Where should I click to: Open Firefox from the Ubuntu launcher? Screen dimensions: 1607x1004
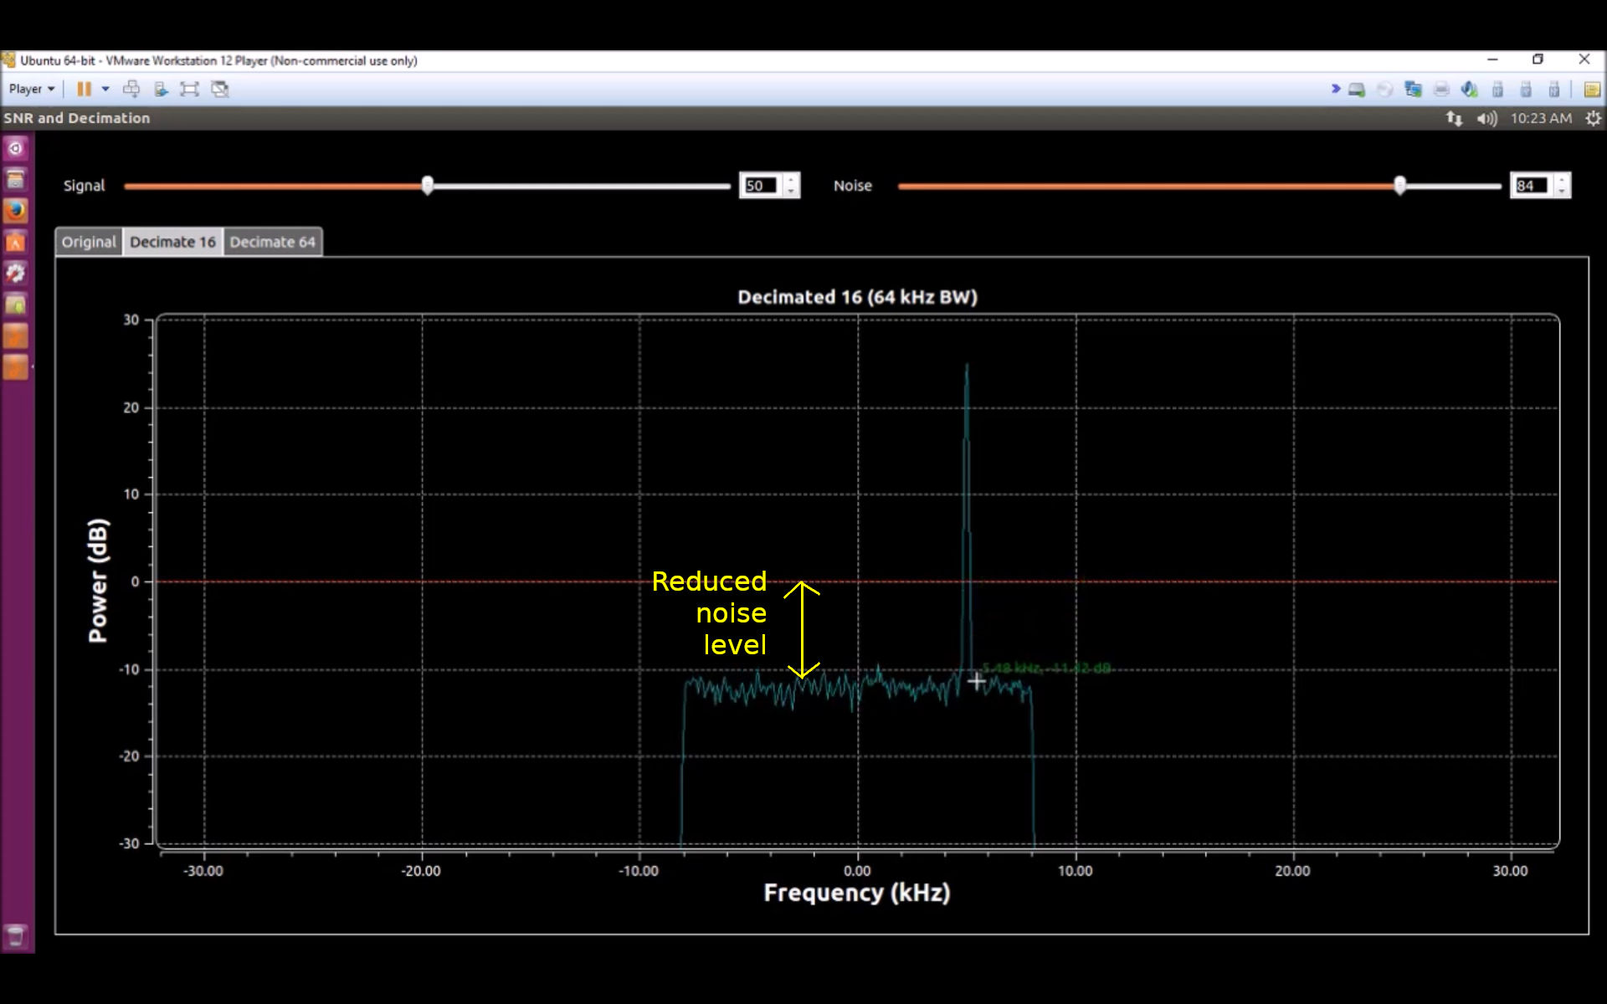[16, 210]
